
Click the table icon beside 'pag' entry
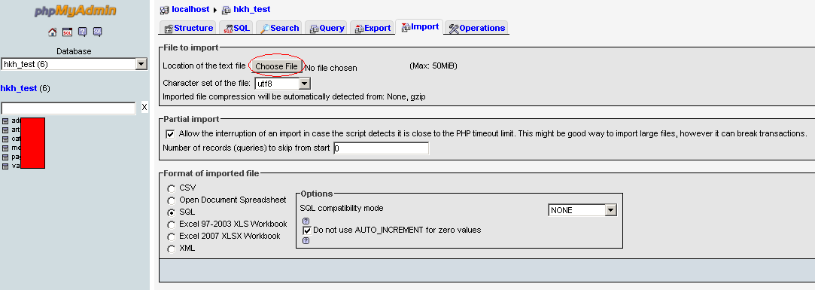pyautogui.click(x=5, y=157)
